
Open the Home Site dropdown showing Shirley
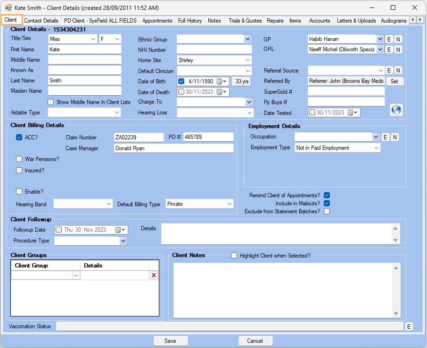point(248,60)
